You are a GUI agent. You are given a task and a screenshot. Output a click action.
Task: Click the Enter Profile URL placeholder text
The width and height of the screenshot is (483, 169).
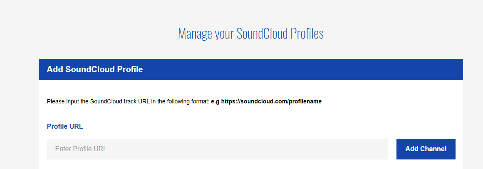click(x=81, y=149)
